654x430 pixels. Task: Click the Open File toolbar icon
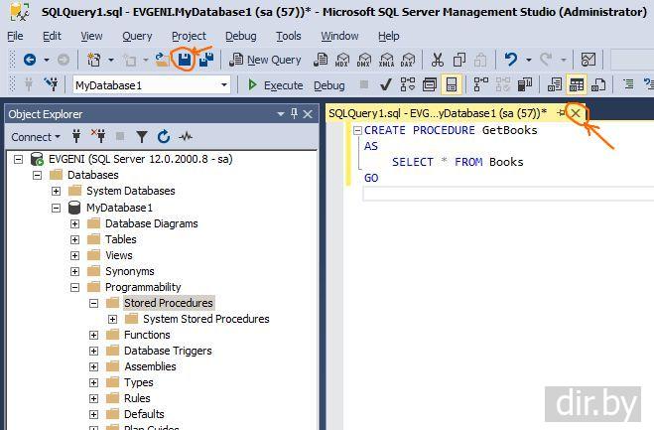coord(162,61)
